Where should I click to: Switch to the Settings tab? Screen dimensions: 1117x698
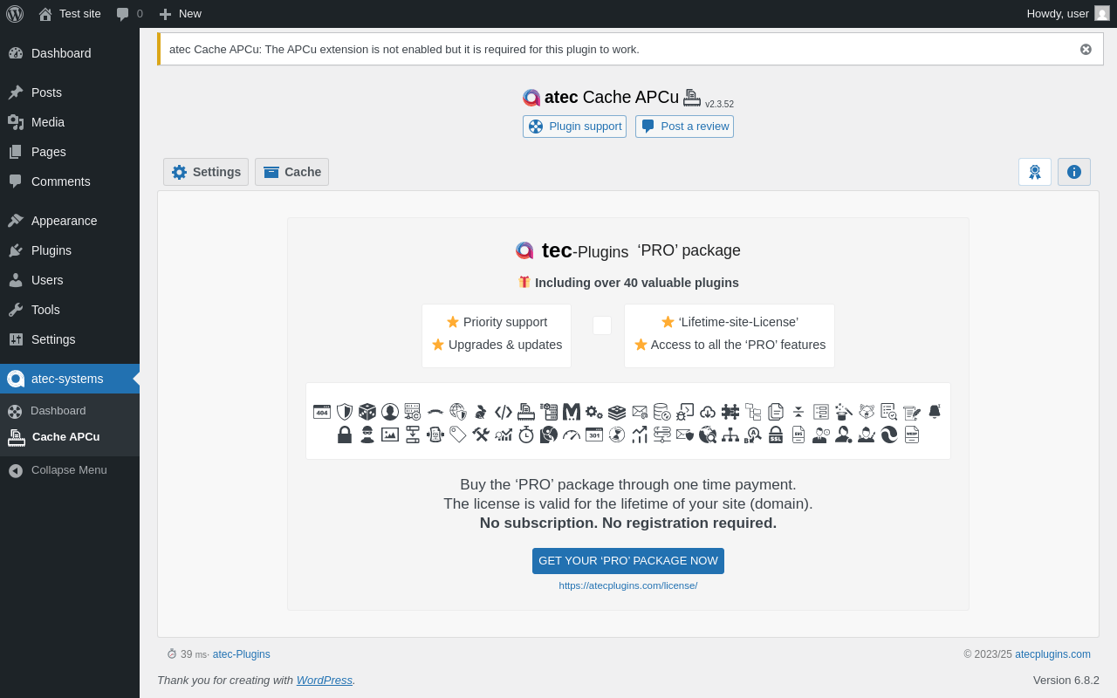pos(206,172)
